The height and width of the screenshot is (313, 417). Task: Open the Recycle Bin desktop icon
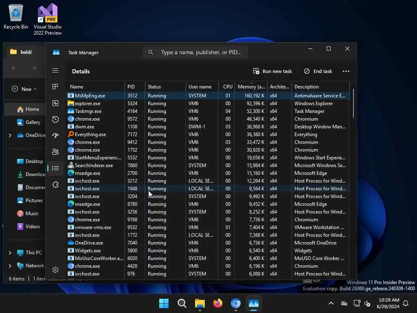pyautogui.click(x=16, y=16)
